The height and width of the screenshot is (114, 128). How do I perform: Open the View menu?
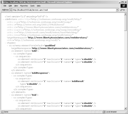[16, 6]
